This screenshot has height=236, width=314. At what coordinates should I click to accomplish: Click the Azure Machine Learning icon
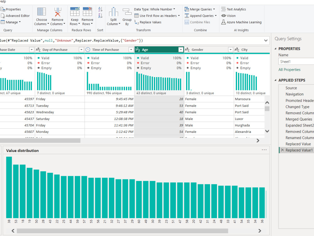pyautogui.click(x=224, y=22)
